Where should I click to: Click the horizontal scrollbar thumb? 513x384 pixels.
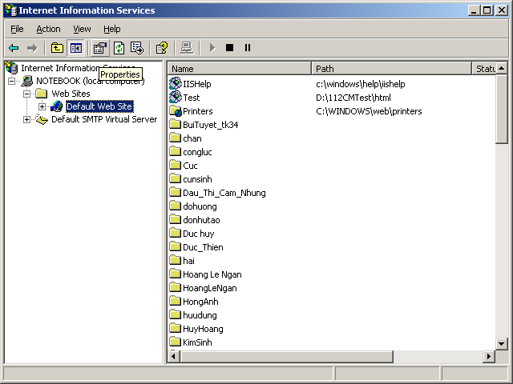pyautogui.click(x=287, y=356)
